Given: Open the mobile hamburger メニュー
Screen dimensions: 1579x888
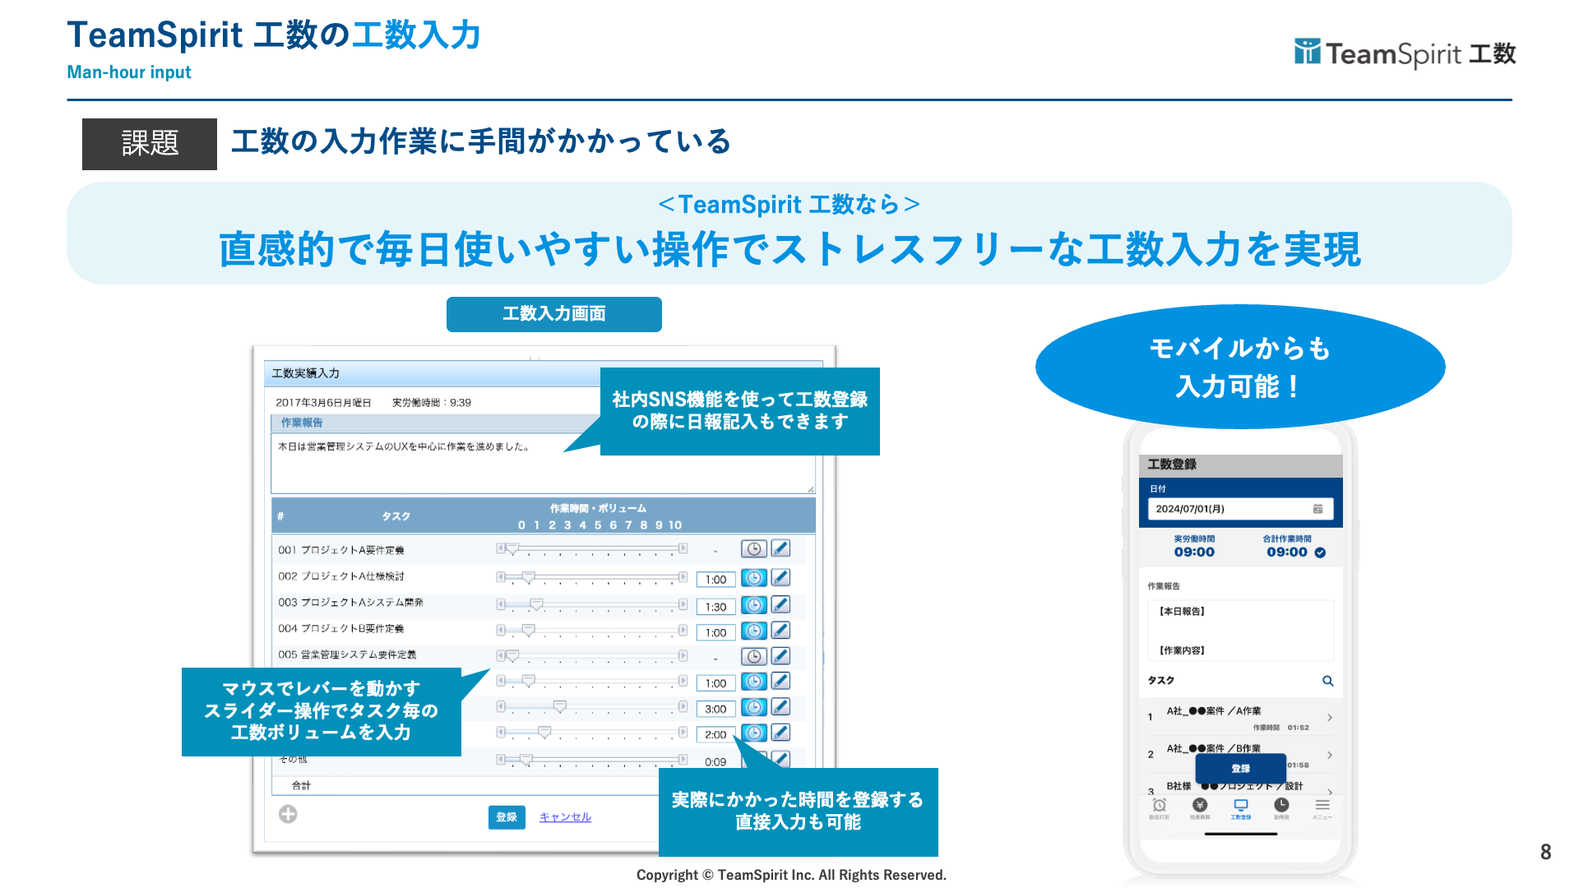Looking at the screenshot, I should pyautogui.click(x=1322, y=806).
